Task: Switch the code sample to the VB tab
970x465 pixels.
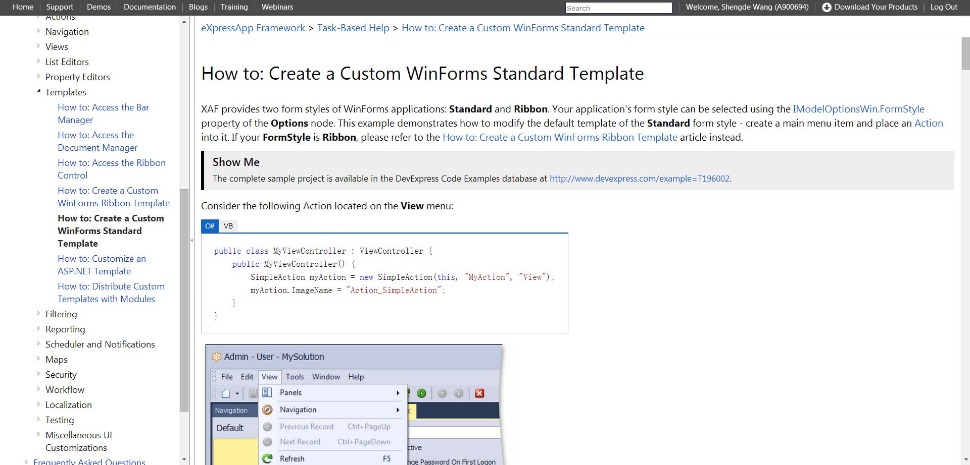Action: coord(228,226)
